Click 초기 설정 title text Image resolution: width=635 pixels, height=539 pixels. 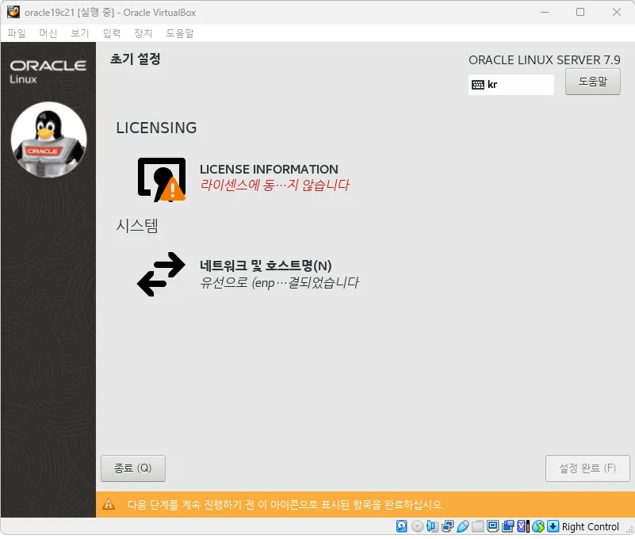point(136,59)
